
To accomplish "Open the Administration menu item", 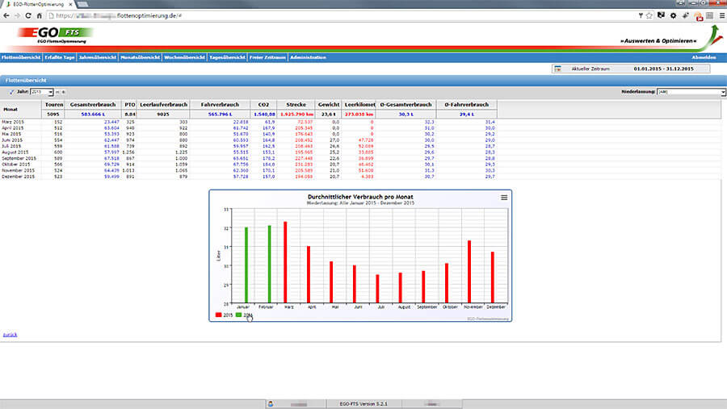I will (x=309, y=57).
